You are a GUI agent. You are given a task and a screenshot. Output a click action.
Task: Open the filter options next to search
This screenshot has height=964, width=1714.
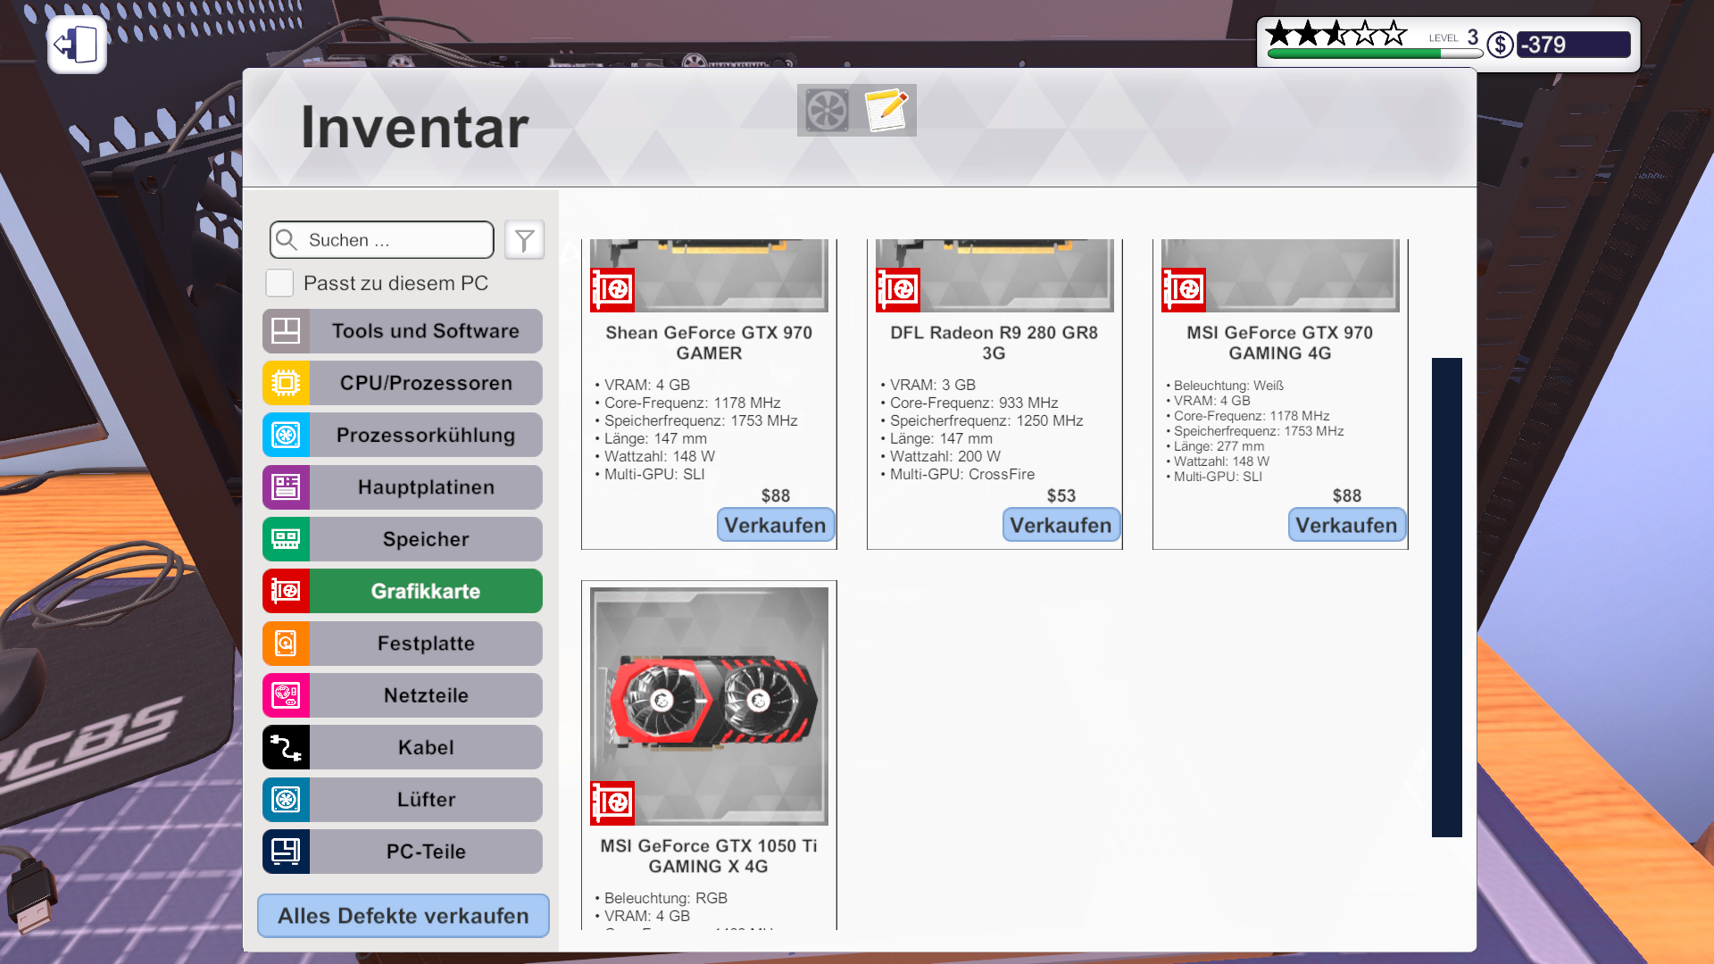click(524, 239)
